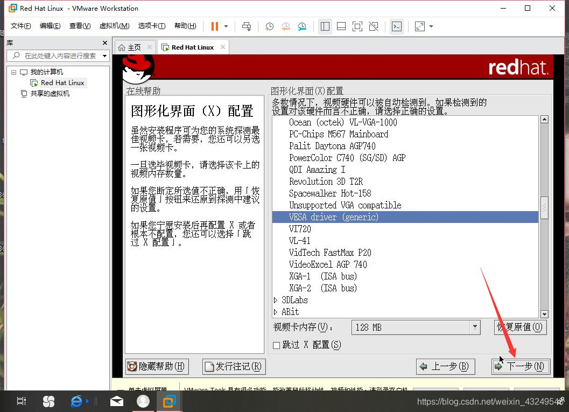This screenshot has height=412, width=569.
Task: Open the console view icon
Action: (x=397, y=26)
